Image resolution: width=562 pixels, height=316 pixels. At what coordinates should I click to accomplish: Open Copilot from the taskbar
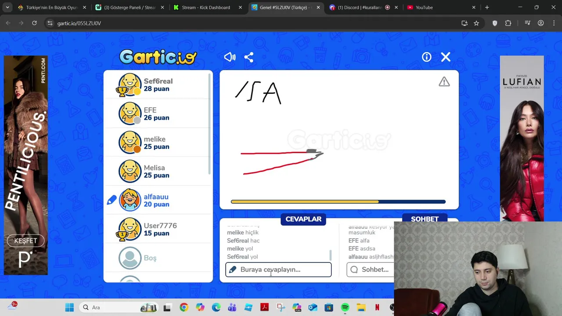[200, 308]
